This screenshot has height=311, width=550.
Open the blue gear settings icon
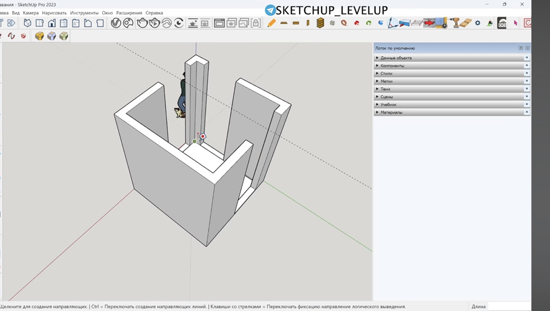point(478,23)
